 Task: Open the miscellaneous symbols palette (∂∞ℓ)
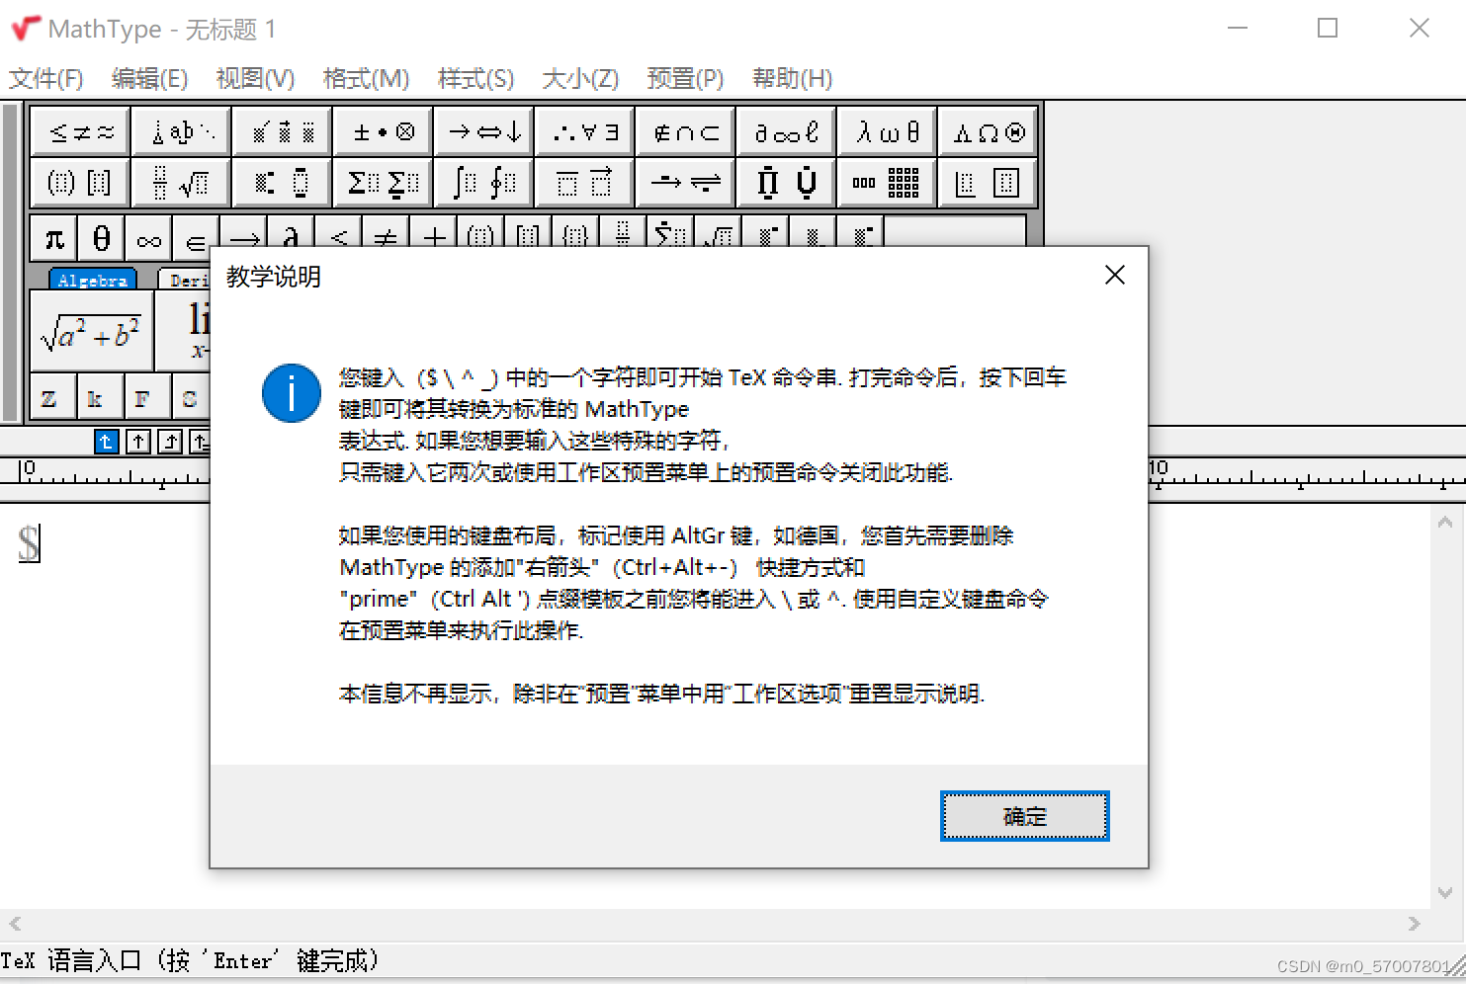788,131
